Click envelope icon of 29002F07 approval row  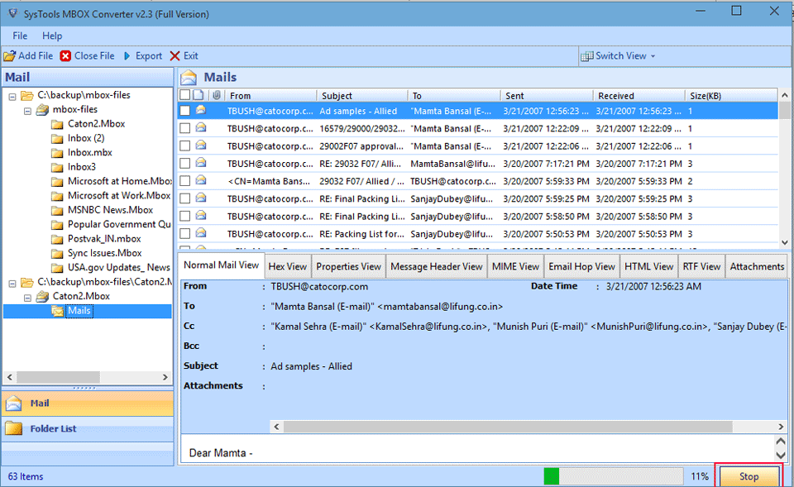pyautogui.click(x=201, y=146)
